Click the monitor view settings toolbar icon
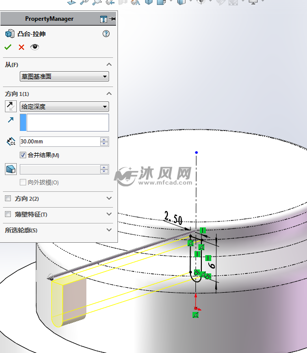 click(253, 2)
